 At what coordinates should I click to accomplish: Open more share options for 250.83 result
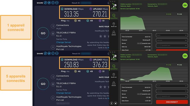coord(57,53)
